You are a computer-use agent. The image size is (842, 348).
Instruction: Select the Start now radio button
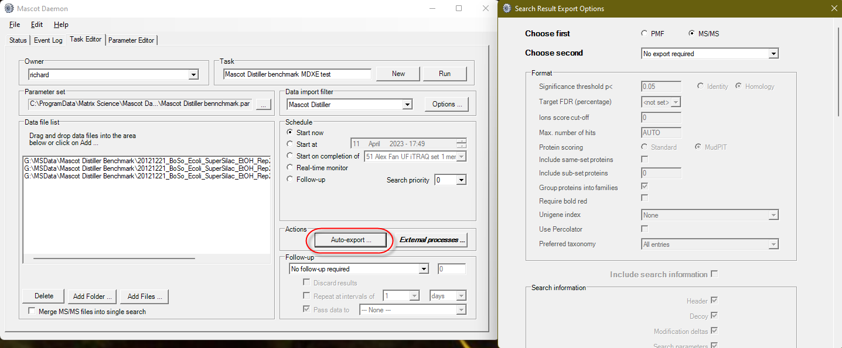click(x=290, y=133)
